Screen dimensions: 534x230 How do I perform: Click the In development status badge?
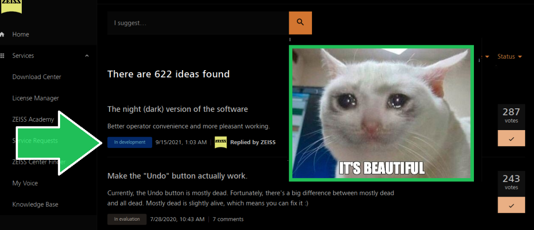(x=129, y=142)
